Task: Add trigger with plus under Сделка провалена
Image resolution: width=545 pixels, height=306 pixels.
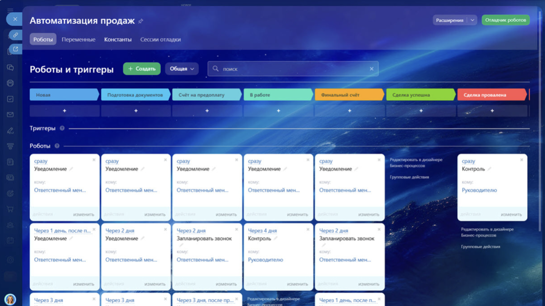Action: 492,111
